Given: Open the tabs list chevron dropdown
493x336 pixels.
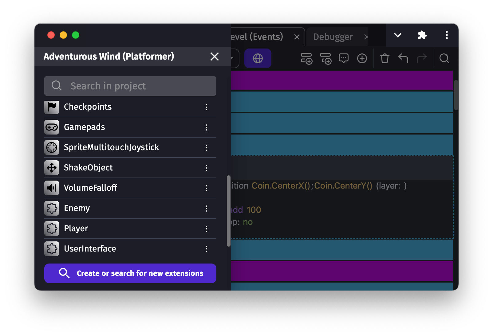Looking at the screenshot, I should [x=397, y=35].
